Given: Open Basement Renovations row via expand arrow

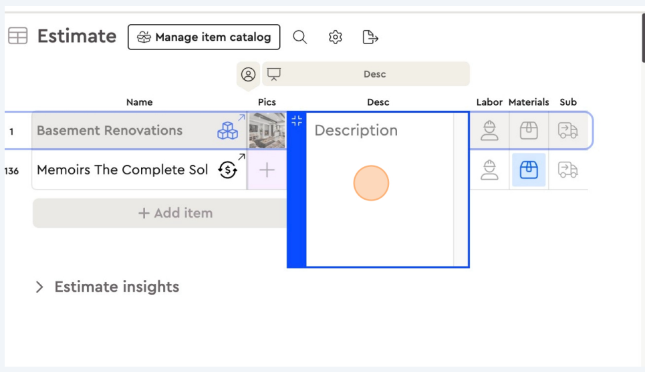Looking at the screenshot, I should (x=241, y=118).
